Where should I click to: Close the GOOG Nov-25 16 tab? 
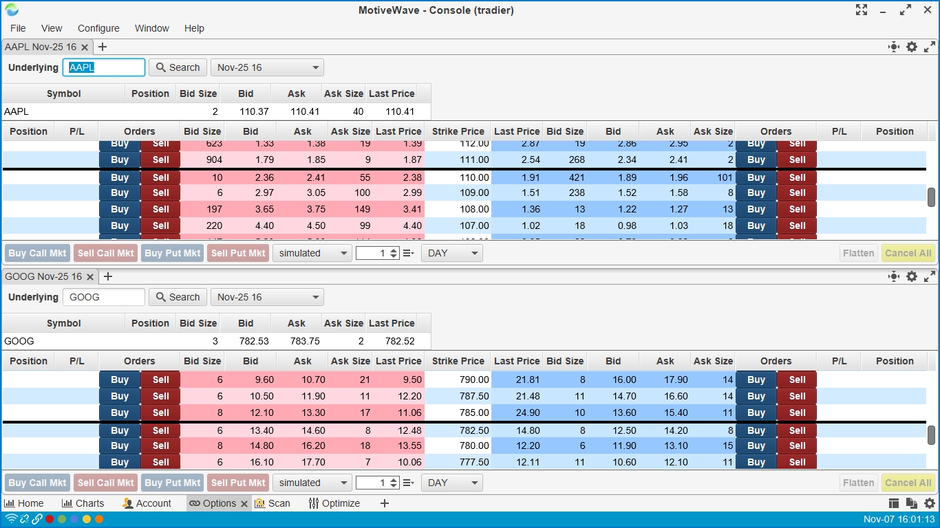coord(89,277)
